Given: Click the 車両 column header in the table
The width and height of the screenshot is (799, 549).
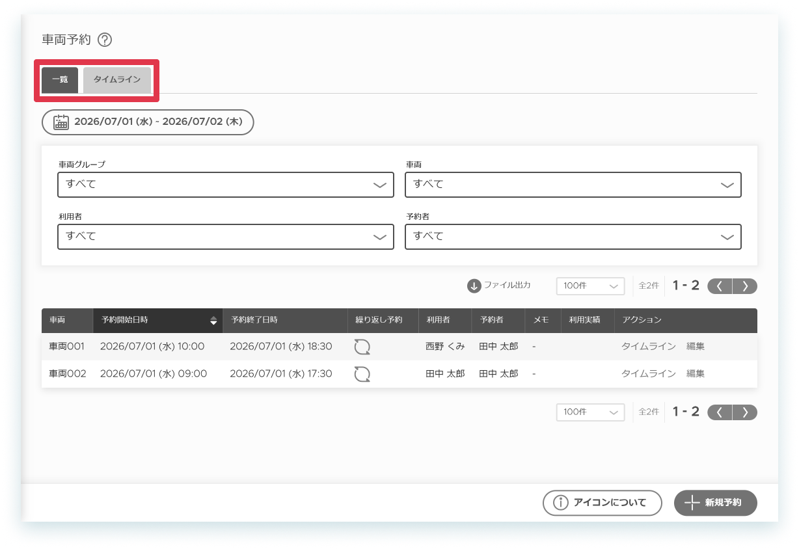Looking at the screenshot, I should tap(68, 320).
